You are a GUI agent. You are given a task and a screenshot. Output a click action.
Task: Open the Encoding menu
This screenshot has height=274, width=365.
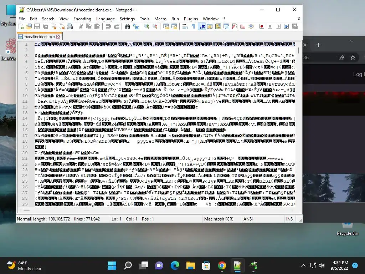click(x=82, y=19)
